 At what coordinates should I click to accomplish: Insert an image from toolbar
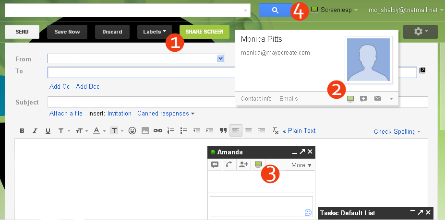(145, 131)
